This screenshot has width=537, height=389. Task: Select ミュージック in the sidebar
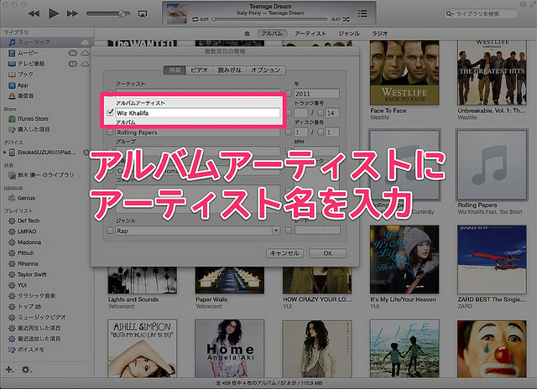click(x=34, y=42)
